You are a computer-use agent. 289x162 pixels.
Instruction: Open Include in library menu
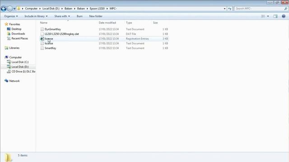click(x=36, y=16)
